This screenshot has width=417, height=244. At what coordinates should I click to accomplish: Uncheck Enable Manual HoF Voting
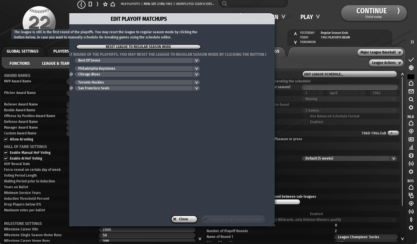click(x=6, y=153)
